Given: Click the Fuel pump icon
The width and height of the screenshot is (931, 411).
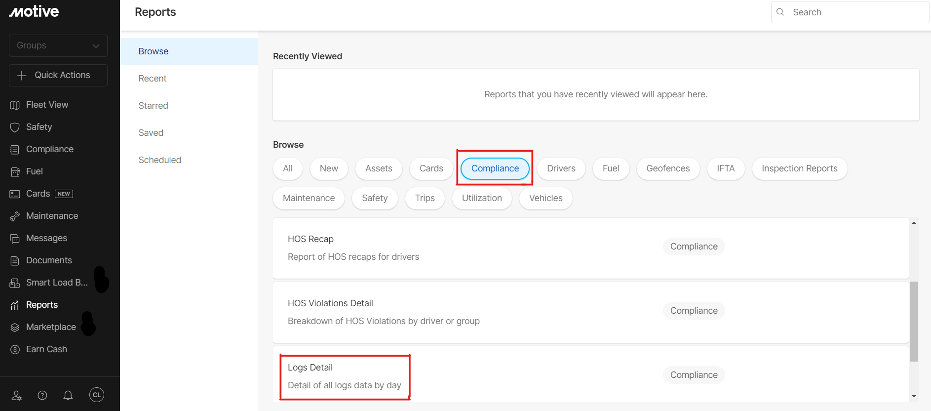Looking at the screenshot, I should pos(15,171).
